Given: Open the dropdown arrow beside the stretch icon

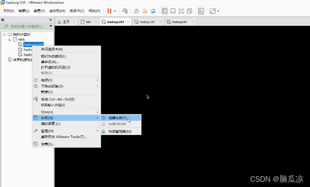Looking at the screenshot, I should click(x=218, y=11).
